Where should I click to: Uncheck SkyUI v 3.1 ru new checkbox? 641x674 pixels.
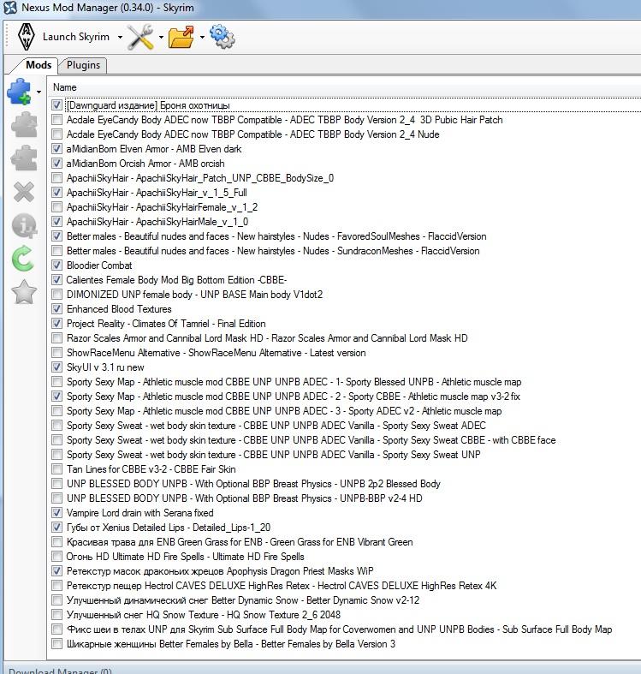56,367
